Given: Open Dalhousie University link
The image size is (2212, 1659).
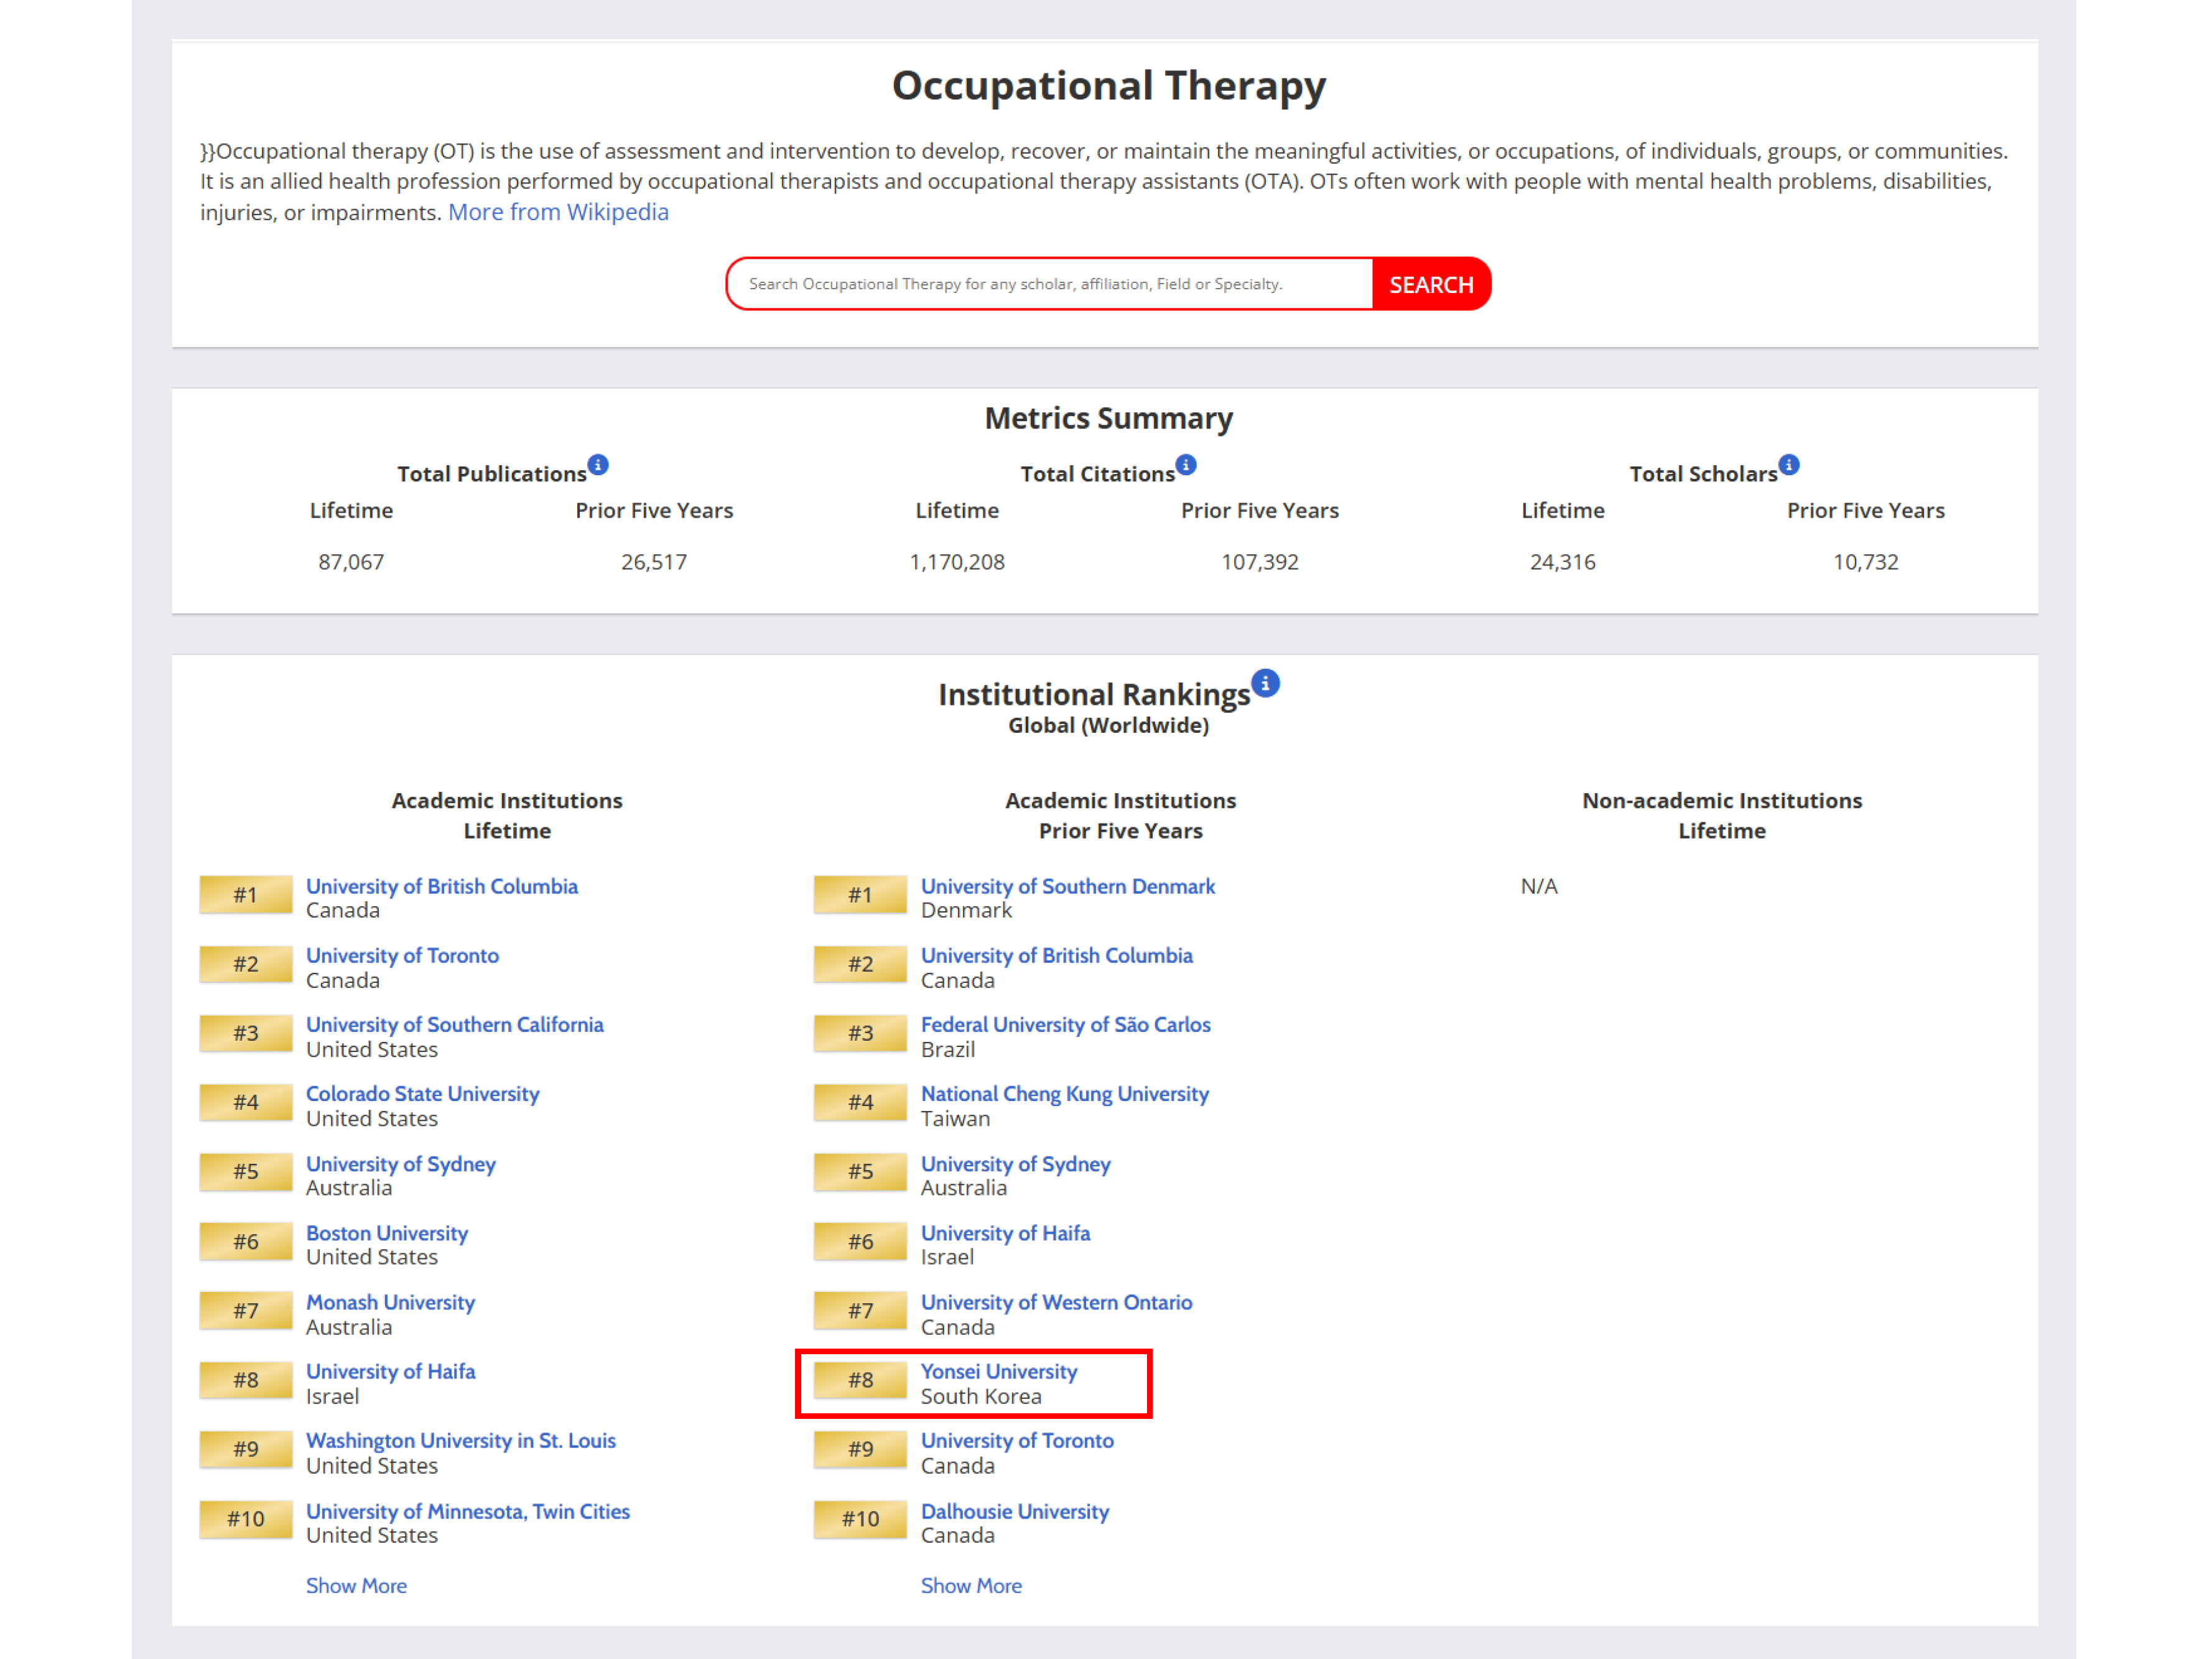Looking at the screenshot, I should pos(1015,1511).
